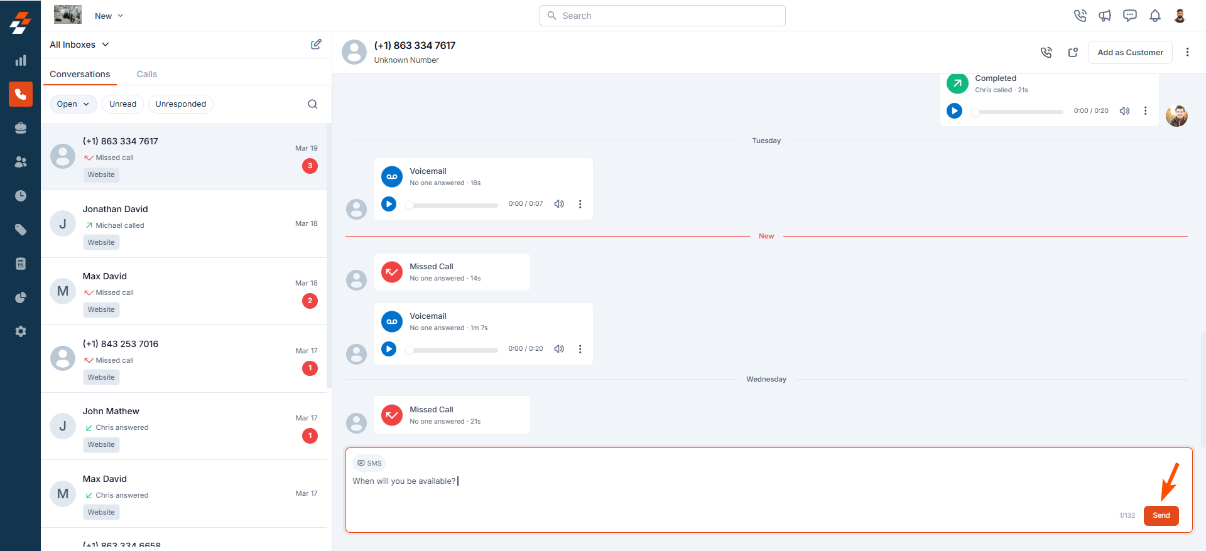Open the calculator sidebar icon

[x=21, y=264]
